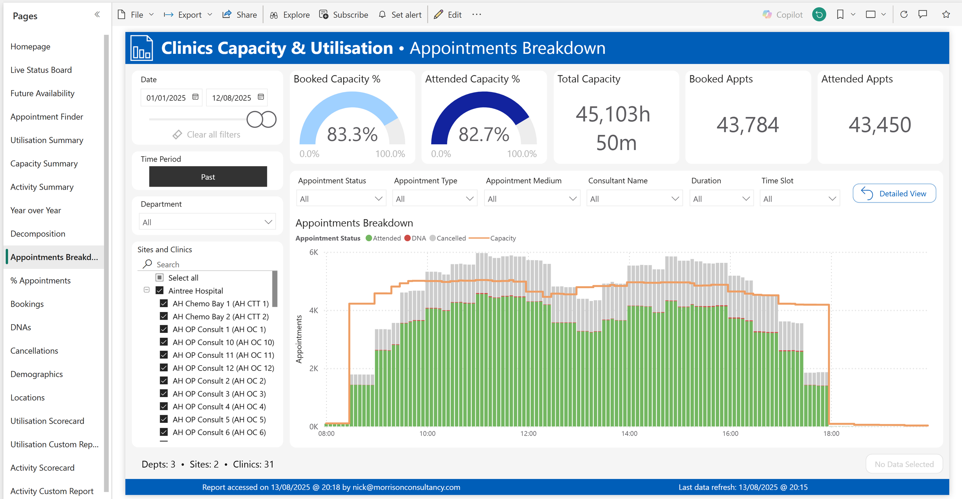Open the comments icon in the toolbar
The height and width of the screenshot is (499, 962).
click(923, 15)
